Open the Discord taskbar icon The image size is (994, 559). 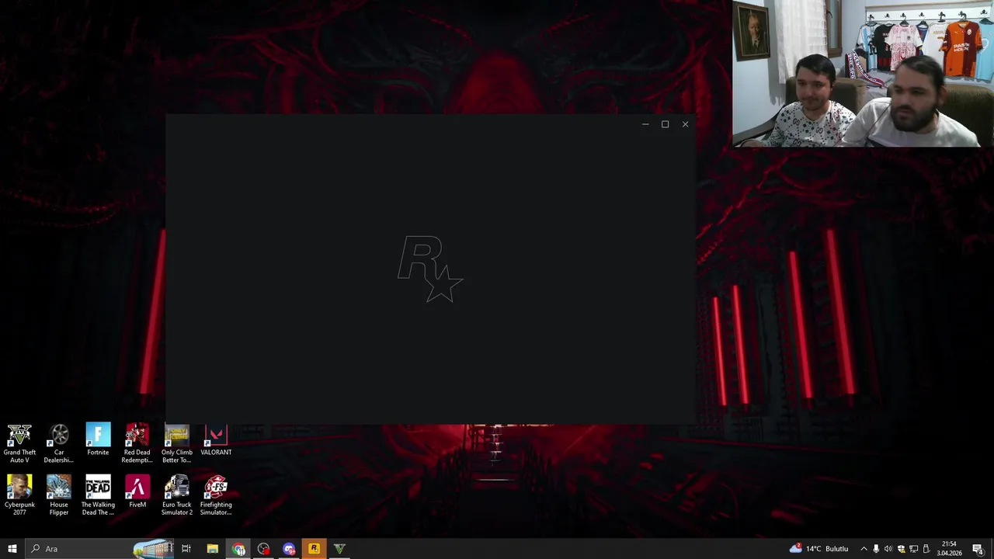[289, 549]
